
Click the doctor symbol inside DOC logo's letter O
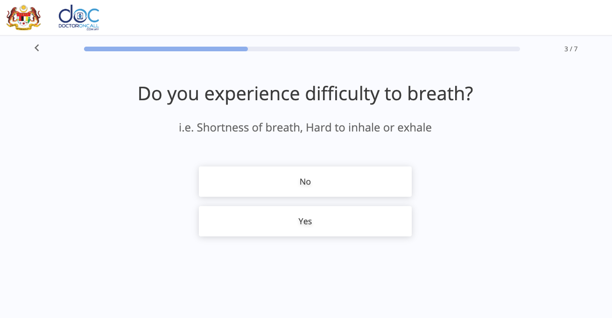coord(79,15)
